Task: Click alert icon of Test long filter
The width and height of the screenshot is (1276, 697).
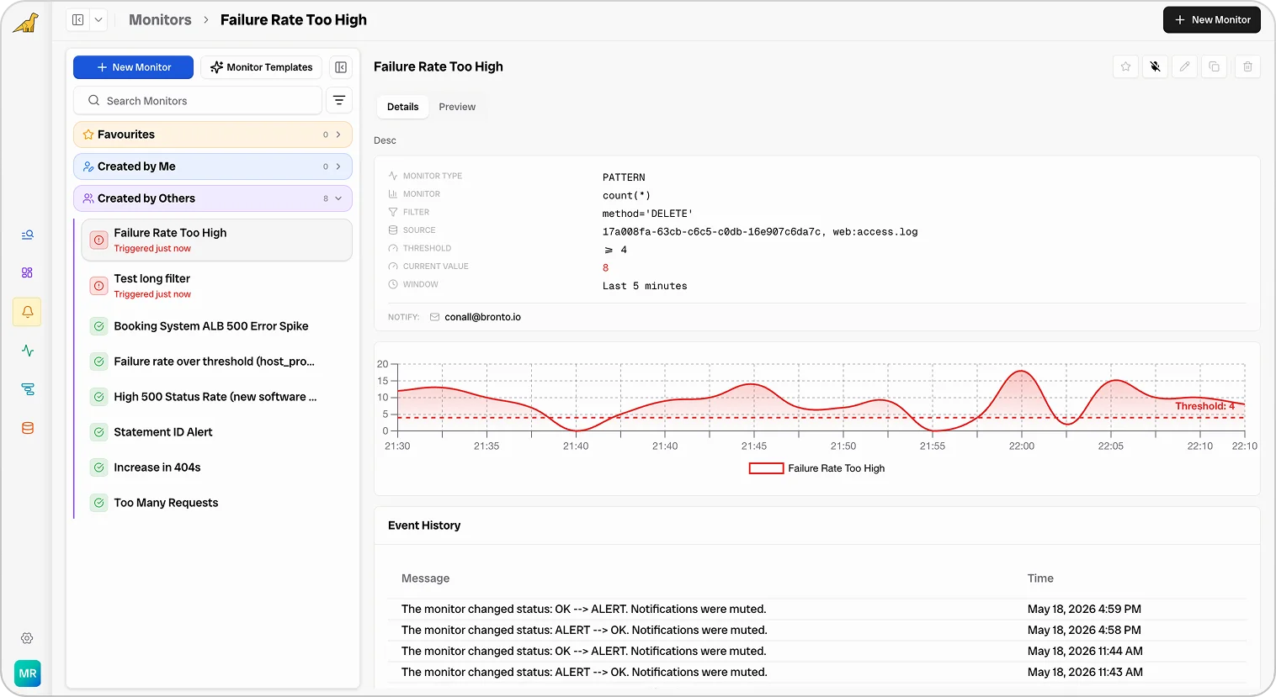Action: [98, 286]
